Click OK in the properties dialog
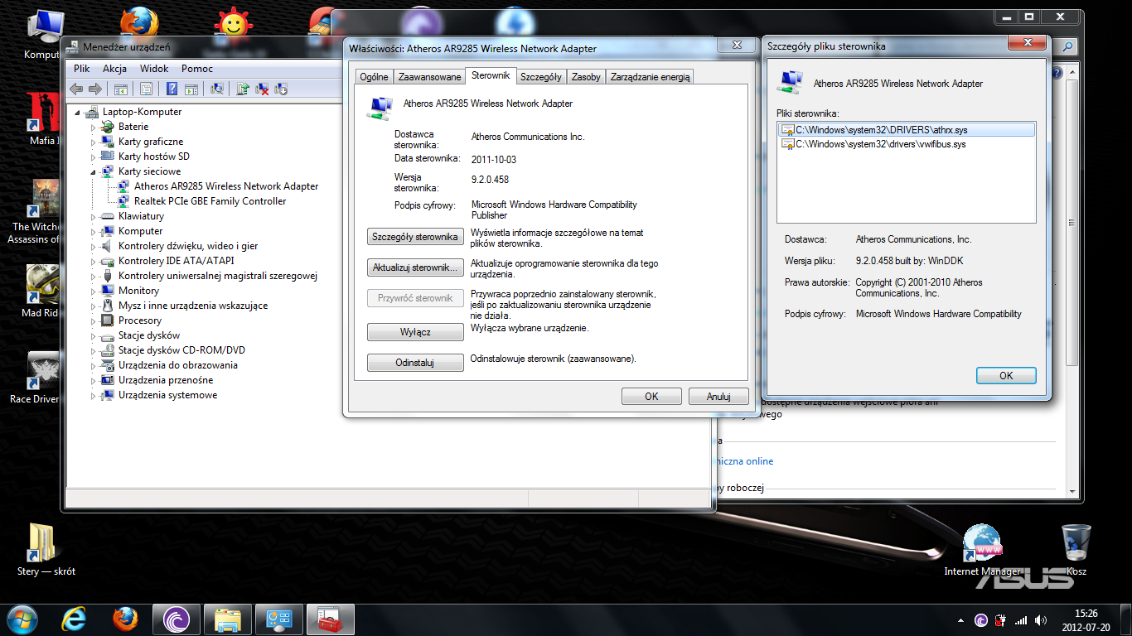 (651, 397)
